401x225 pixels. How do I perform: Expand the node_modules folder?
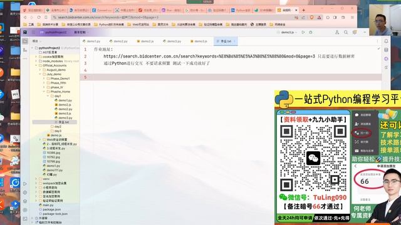point(36,61)
